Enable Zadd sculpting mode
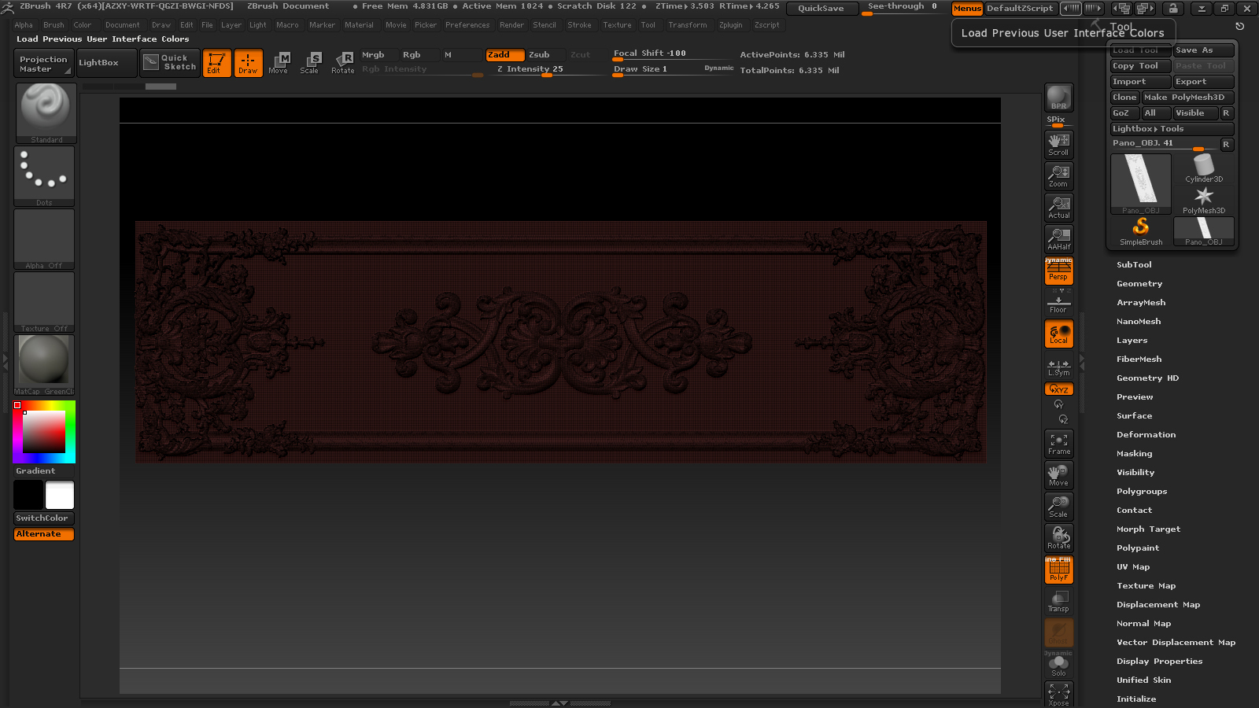1259x708 pixels. pos(505,55)
